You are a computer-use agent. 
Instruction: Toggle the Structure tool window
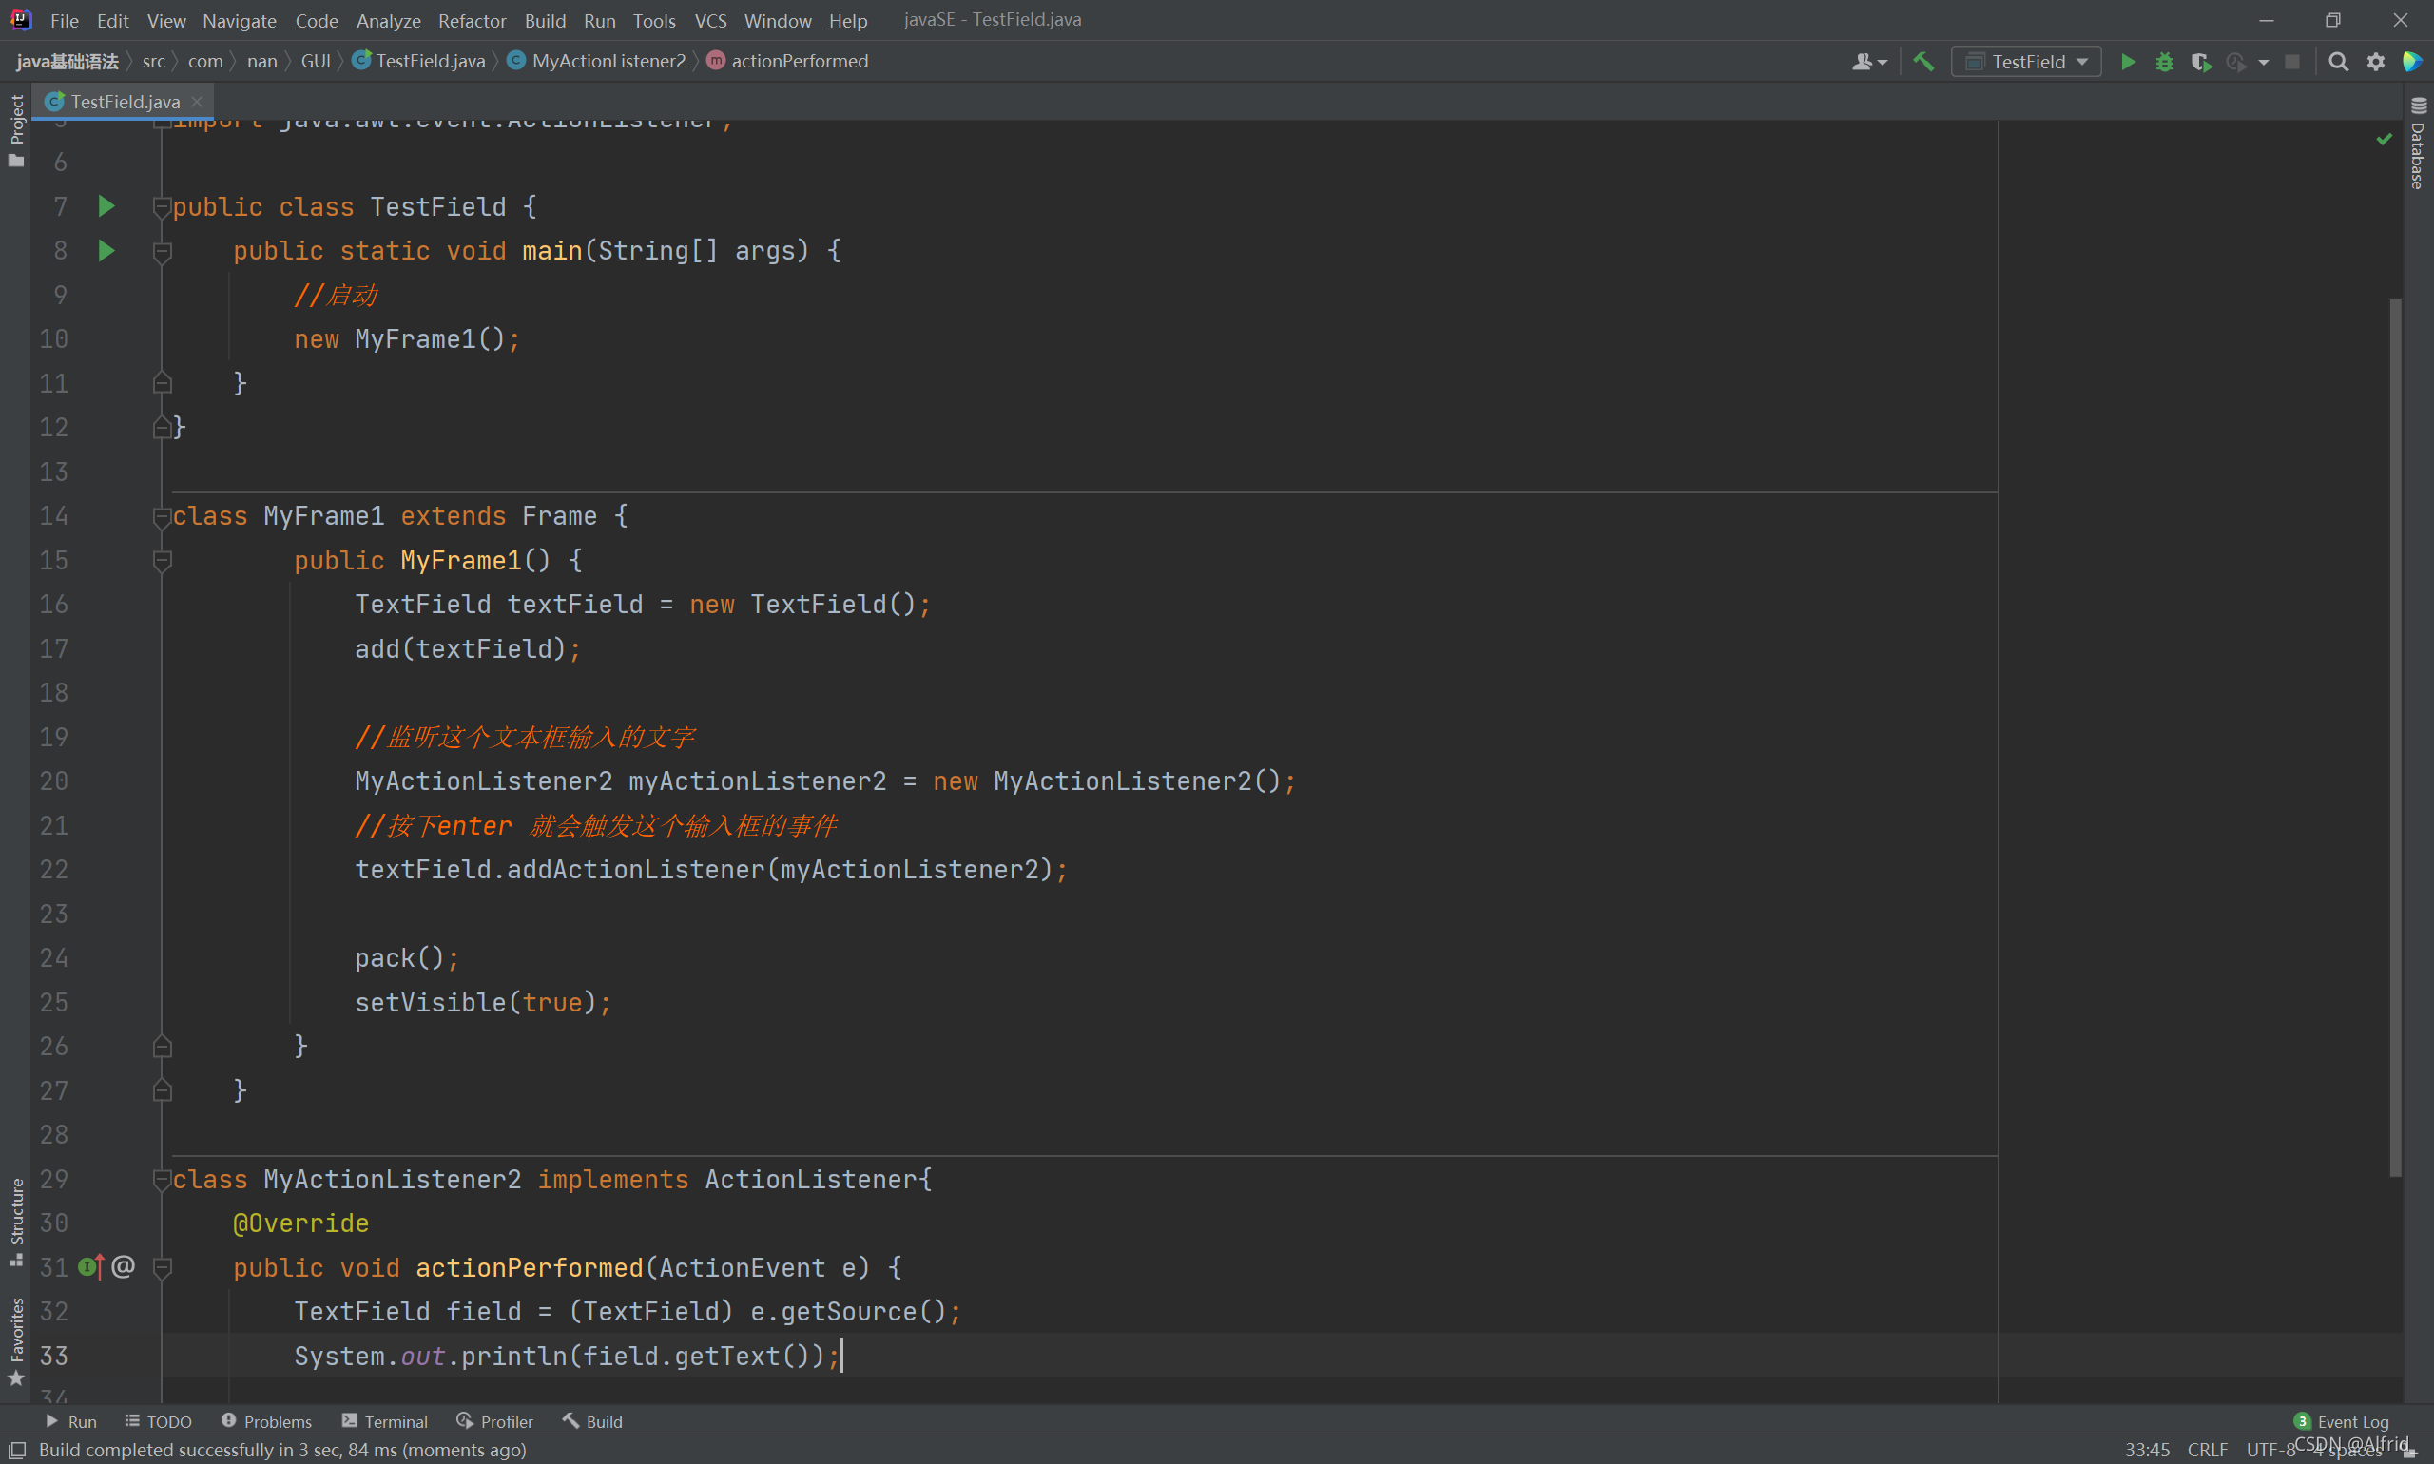click(16, 1222)
